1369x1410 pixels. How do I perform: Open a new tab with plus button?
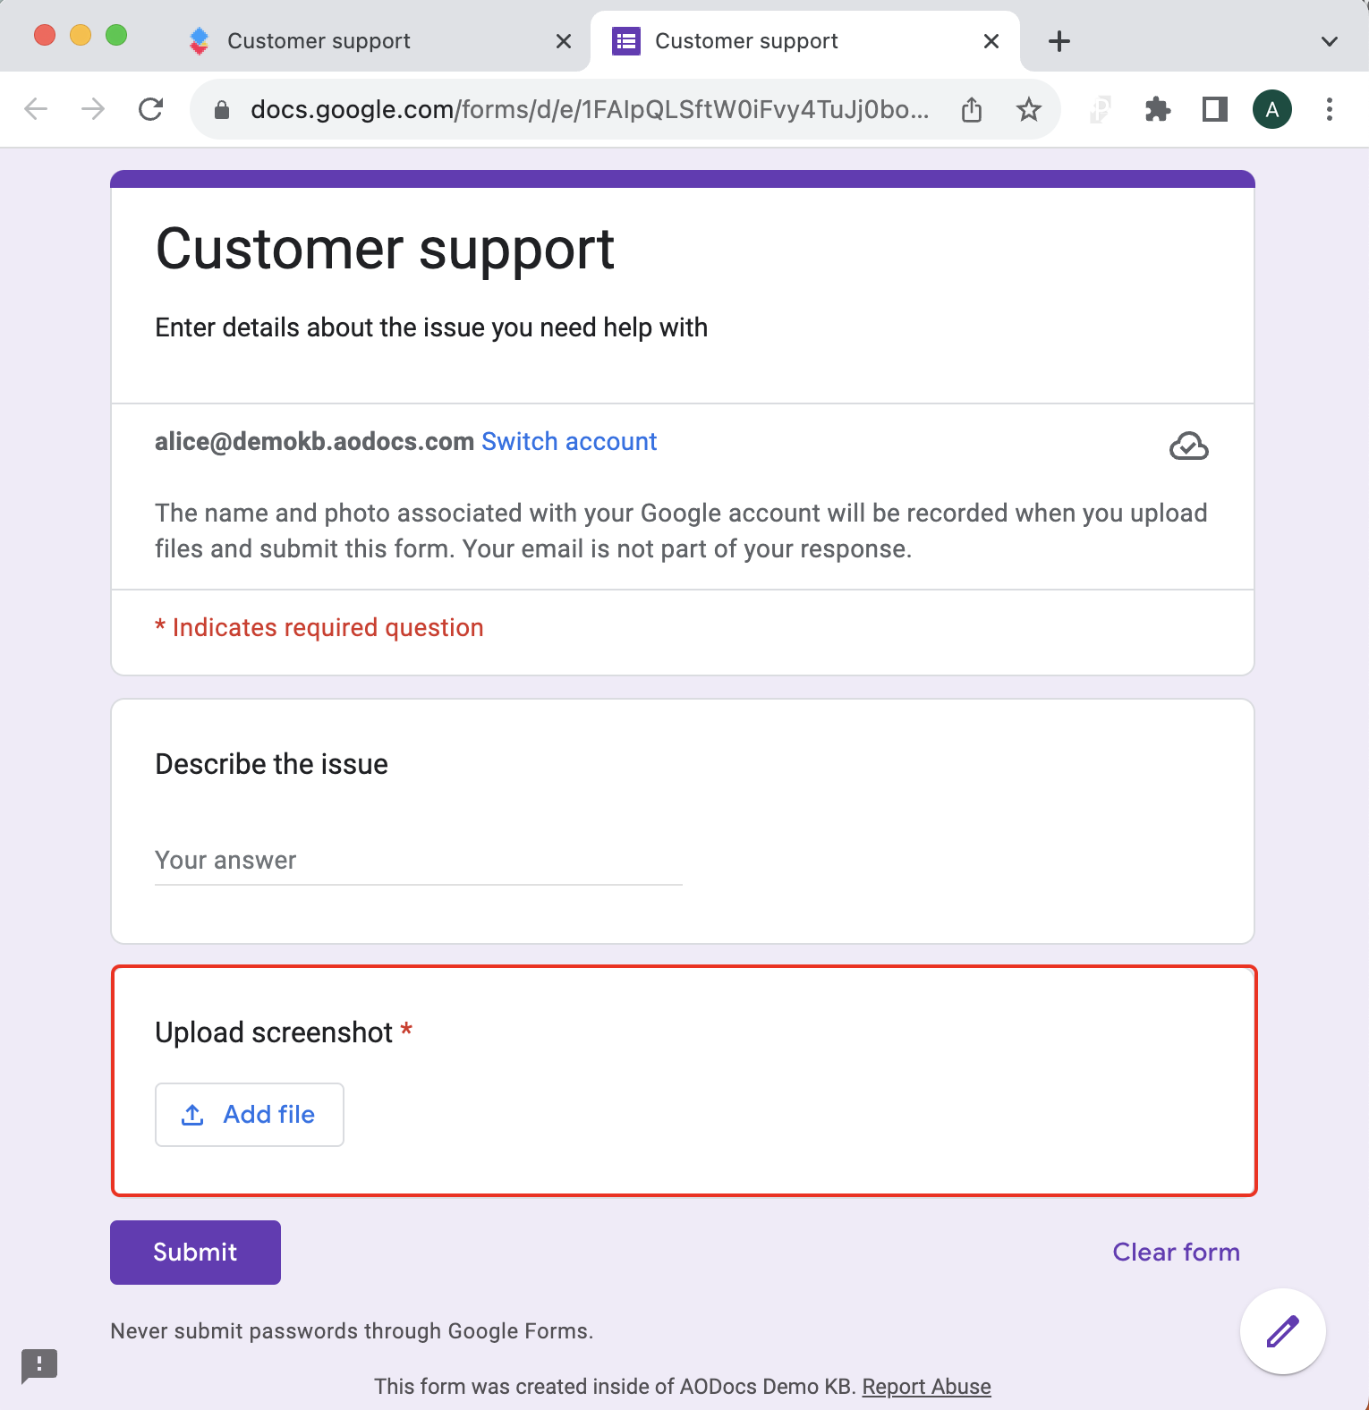[x=1059, y=41]
